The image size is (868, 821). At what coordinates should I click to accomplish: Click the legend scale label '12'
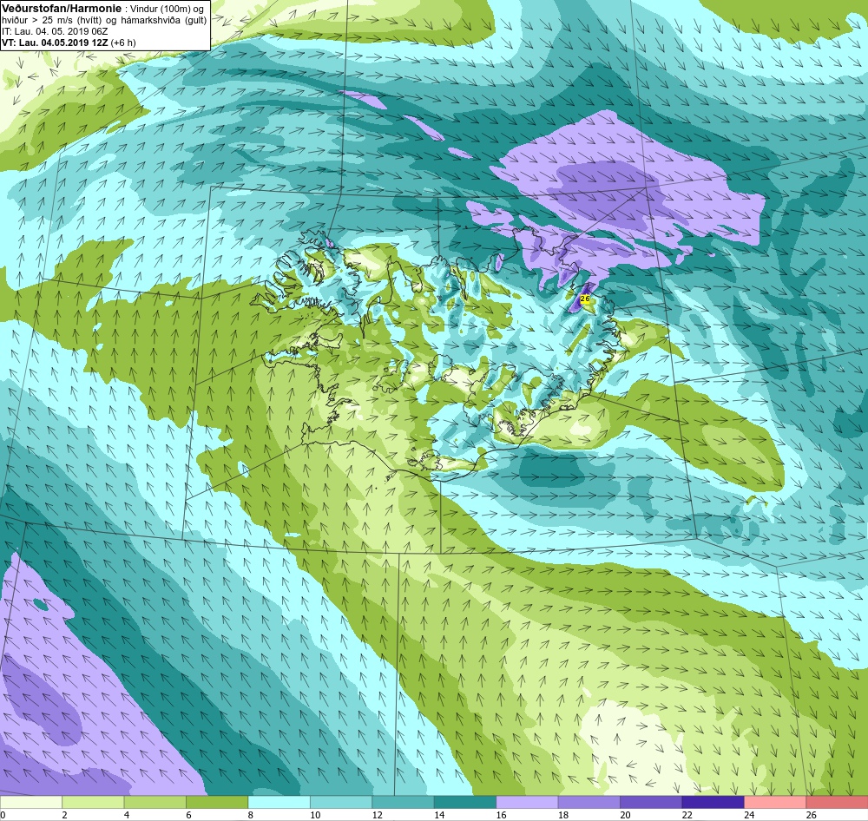tap(378, 815)
